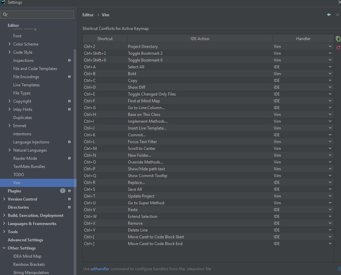Select Rainbow Brackets under Other Settings
Viewport: 341px width, 275px height.
tap(29, 264)
